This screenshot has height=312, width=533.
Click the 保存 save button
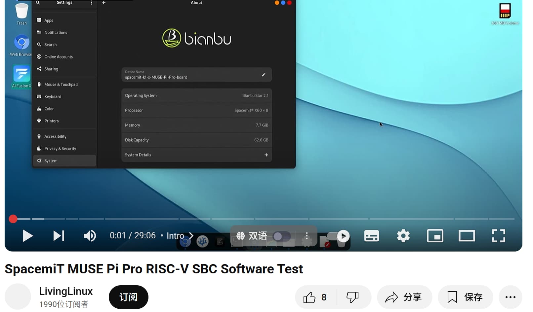pyautogui.click(x=465, y=297)
